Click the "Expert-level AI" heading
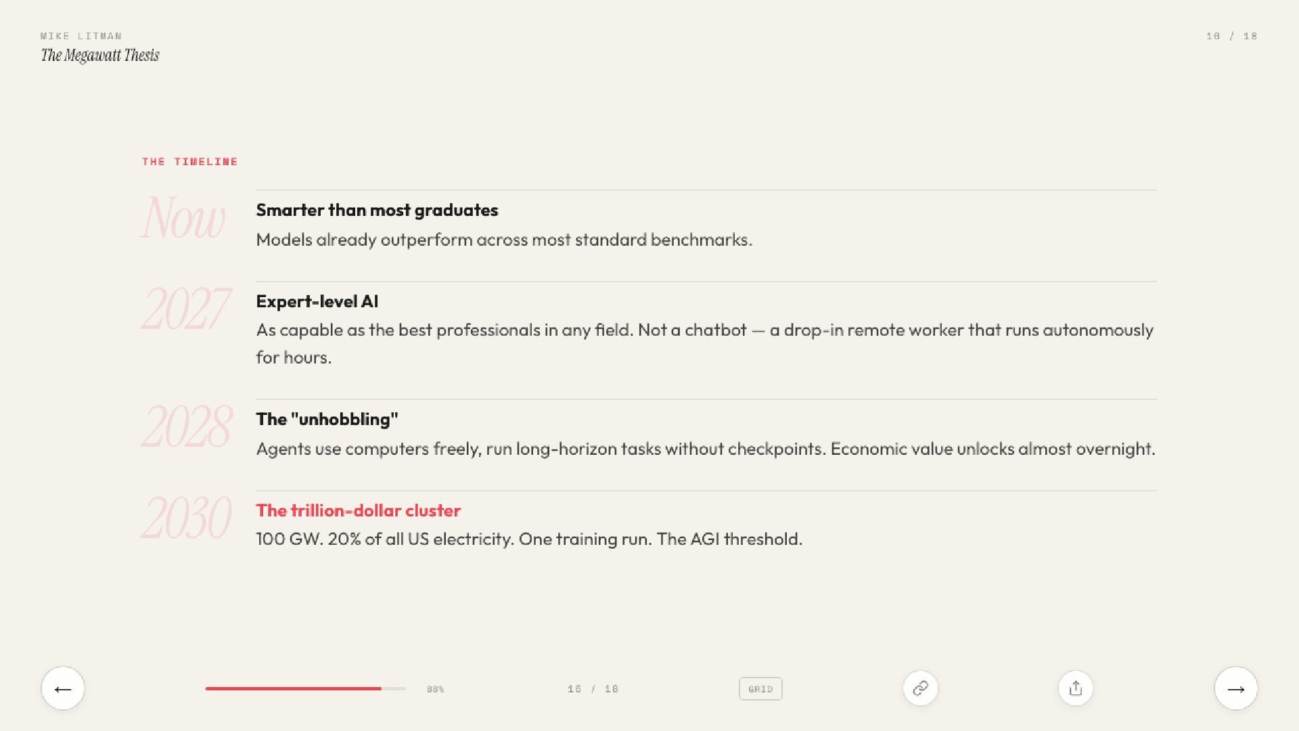This screenshot has width=1299, height=731. (317, 301)
